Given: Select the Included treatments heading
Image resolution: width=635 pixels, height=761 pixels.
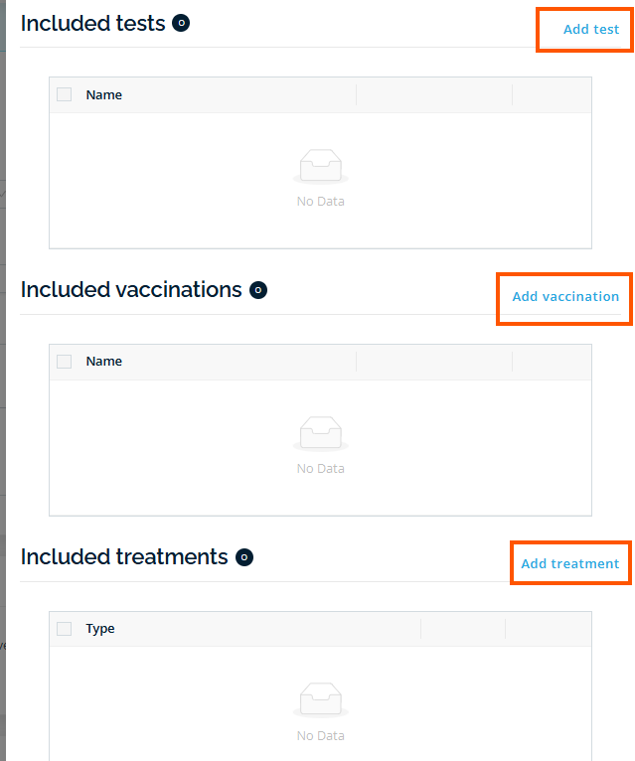Looking at the screenshot, I should click(x=124, y=557).
